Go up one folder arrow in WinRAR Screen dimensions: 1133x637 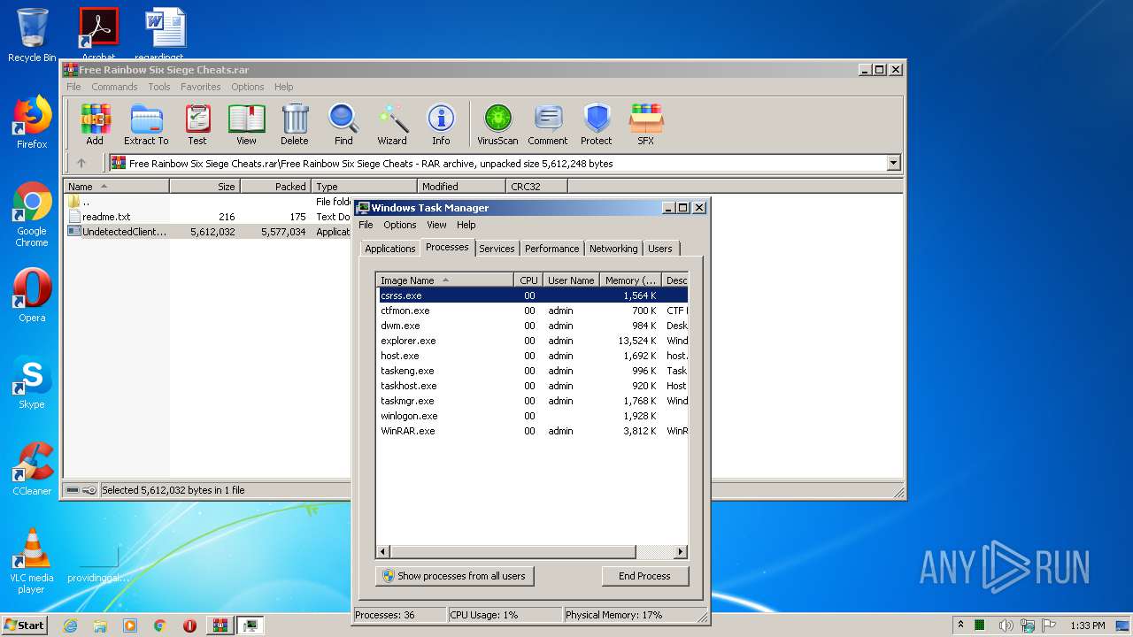[81, 163]
